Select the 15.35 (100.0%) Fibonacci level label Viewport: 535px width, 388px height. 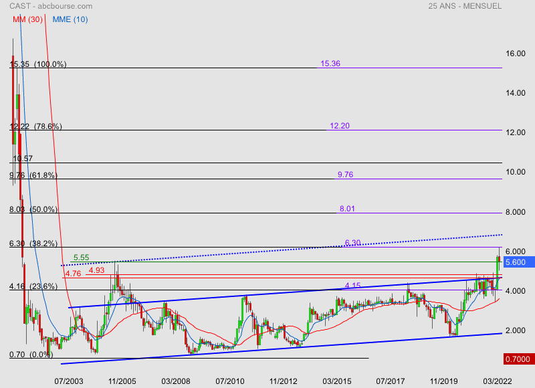click(37, 65)
